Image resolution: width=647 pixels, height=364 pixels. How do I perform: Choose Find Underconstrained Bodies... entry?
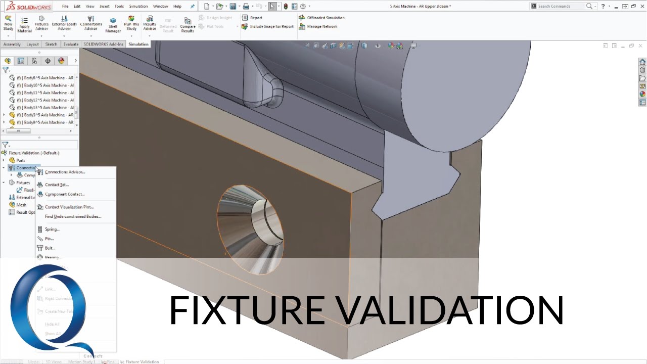pos(73,216)
